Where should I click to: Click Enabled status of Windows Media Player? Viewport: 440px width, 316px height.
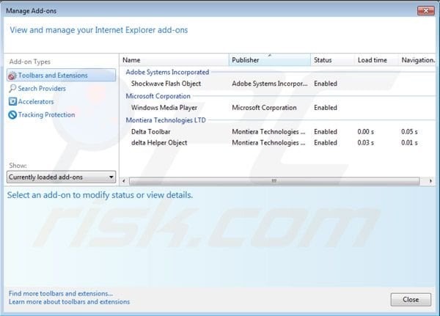(326, 108)
